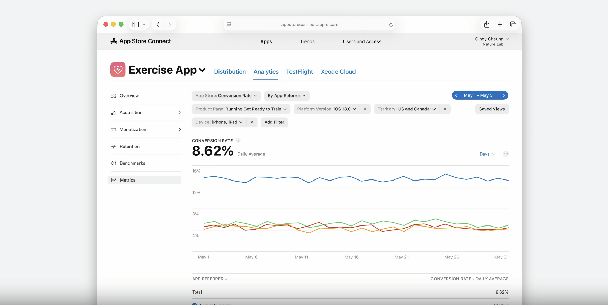Image resolution: width=608 pixels, height=305 pixels.
Task: Open the App Store Conversion Rate dropdown
Action: [x=226, y=96]
